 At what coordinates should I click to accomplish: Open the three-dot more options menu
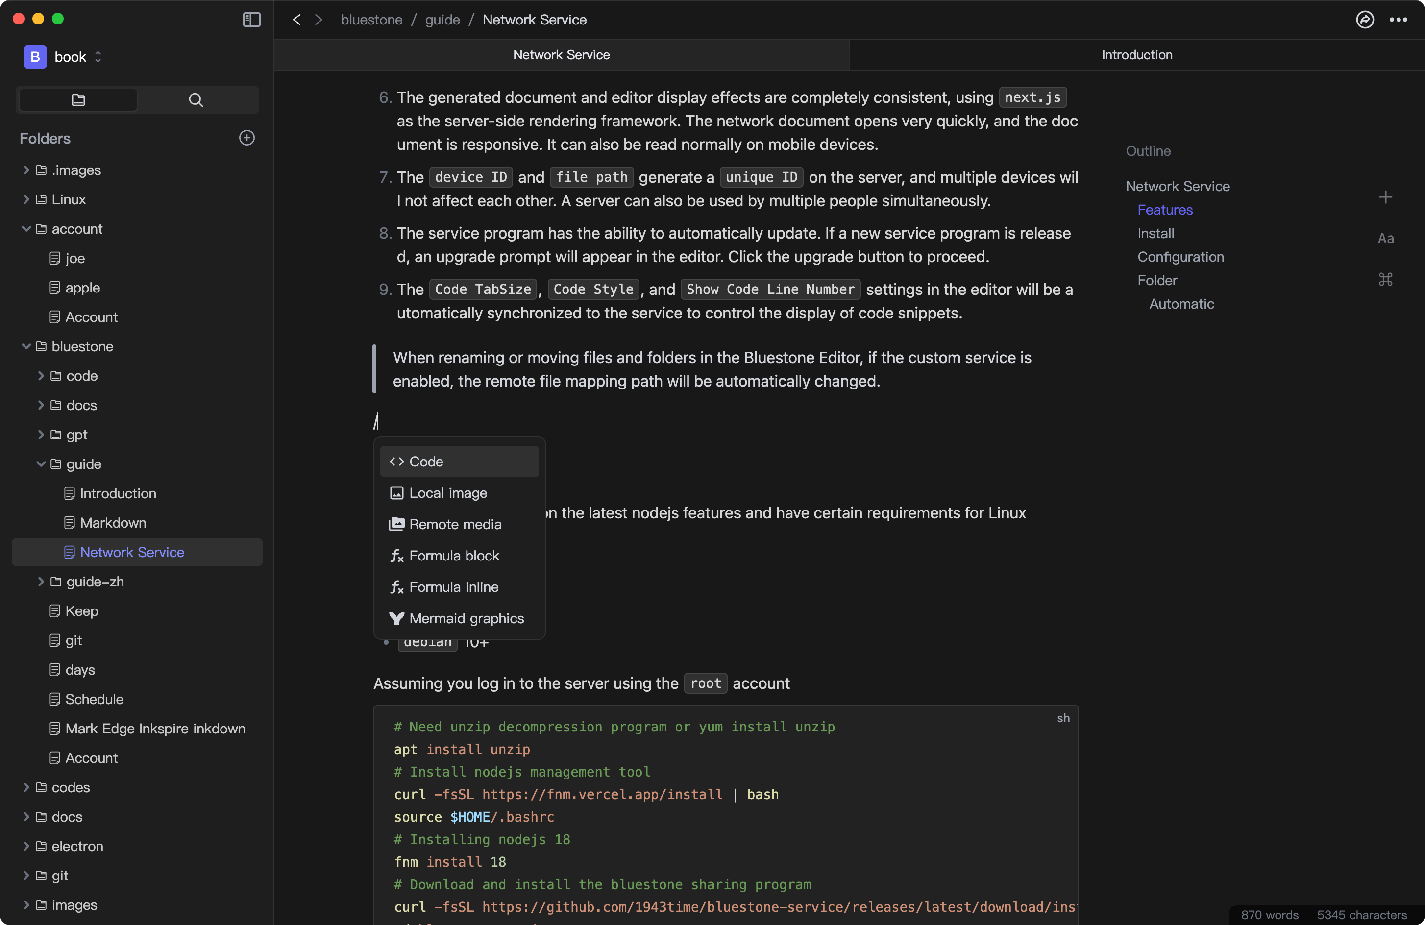[x=1398, y=20]
